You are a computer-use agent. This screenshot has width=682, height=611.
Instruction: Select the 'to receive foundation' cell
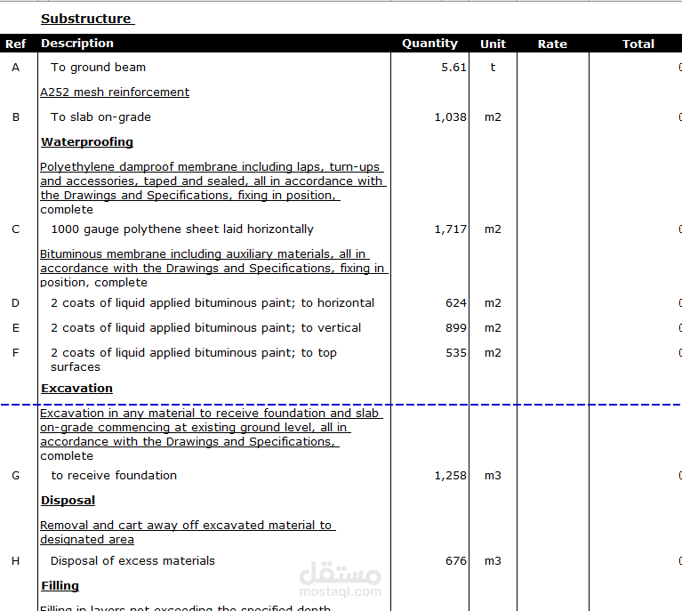(114, 475)
